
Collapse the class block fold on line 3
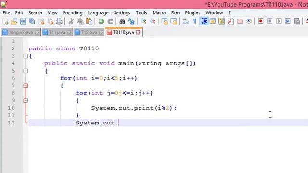tap(26, 56)
